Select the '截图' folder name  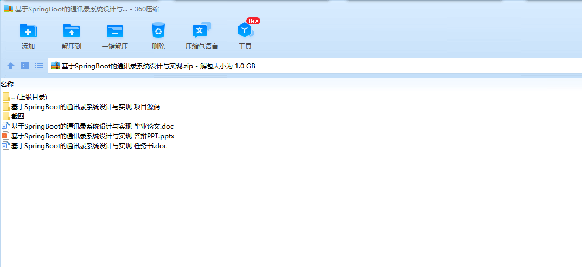(x=18, y=116)
